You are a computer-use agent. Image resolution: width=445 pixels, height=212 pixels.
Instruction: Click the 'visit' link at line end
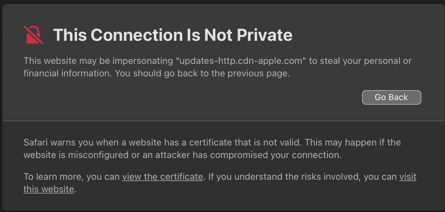pyautogui.click(x=407, y=177)
